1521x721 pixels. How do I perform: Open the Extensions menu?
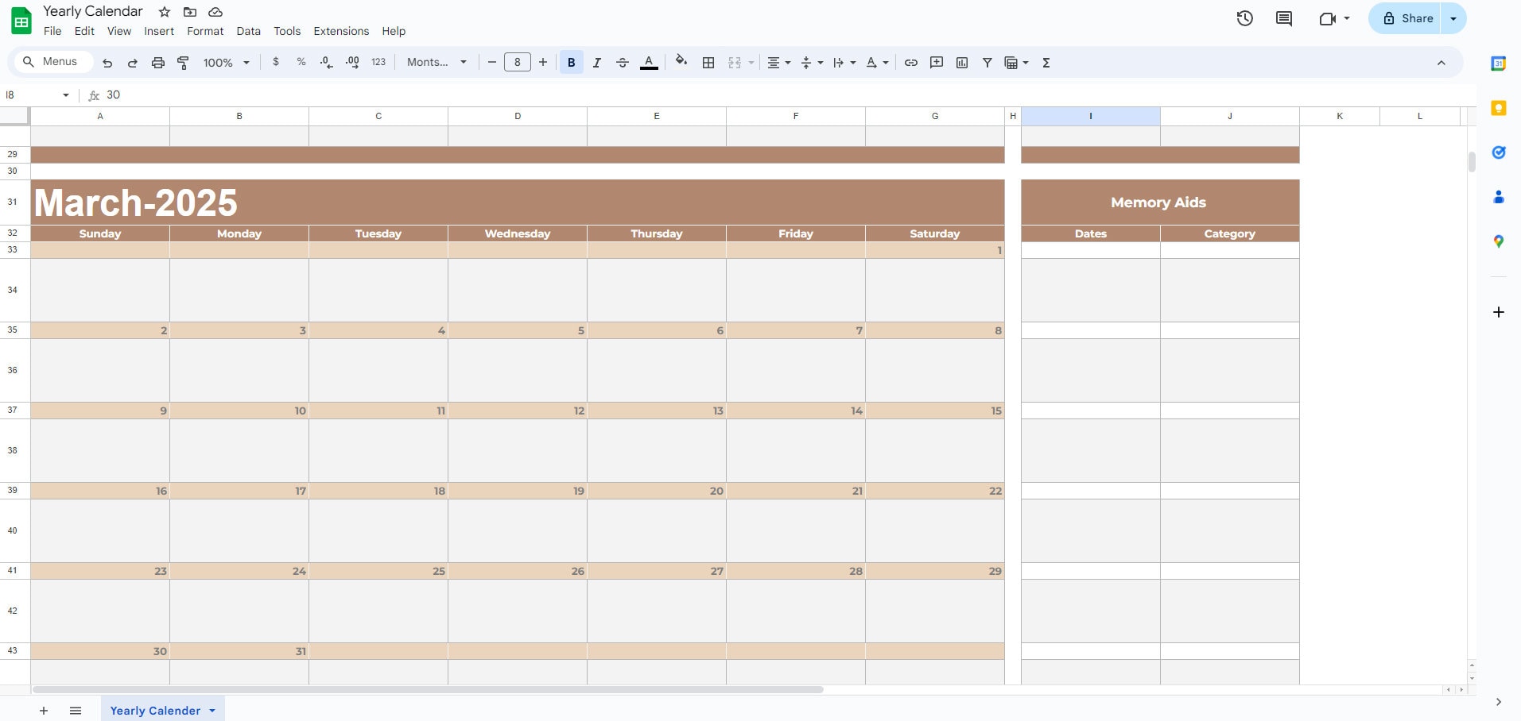point(341,31)
